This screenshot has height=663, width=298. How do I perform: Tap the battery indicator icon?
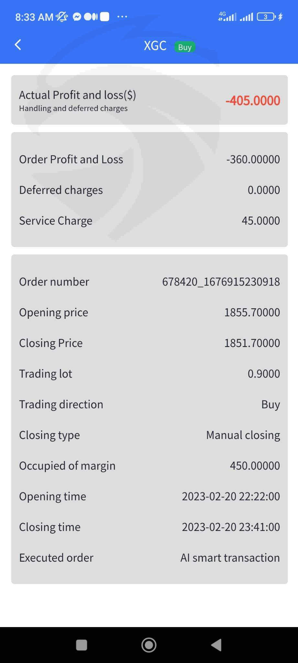tap(266, 17)
